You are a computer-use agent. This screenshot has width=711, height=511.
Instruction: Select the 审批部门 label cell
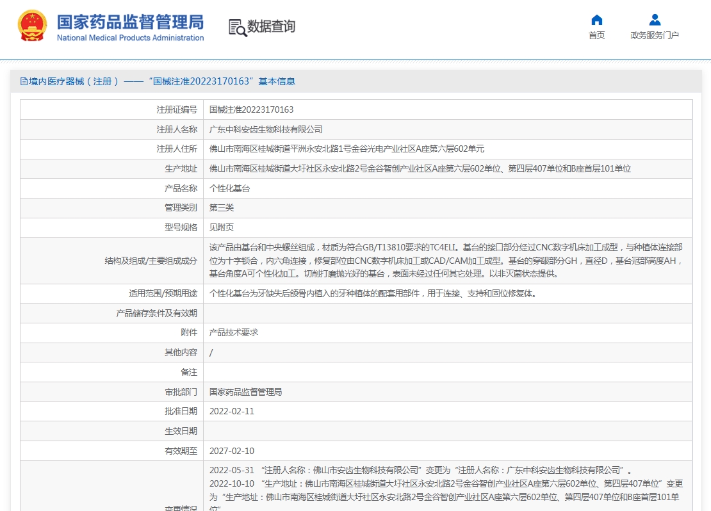(x=111, y=392)
